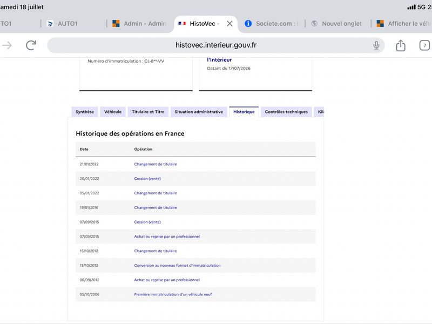Switch to the Admin - Admin browser tab

pos(139,24)
